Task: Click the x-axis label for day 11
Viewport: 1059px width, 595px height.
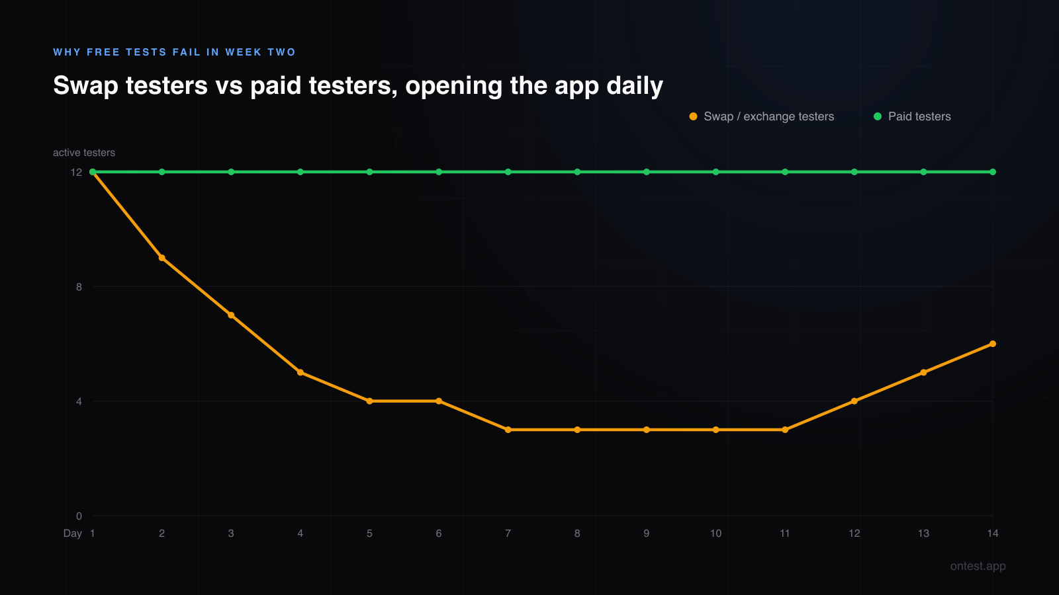Action: tap(785, 534)
